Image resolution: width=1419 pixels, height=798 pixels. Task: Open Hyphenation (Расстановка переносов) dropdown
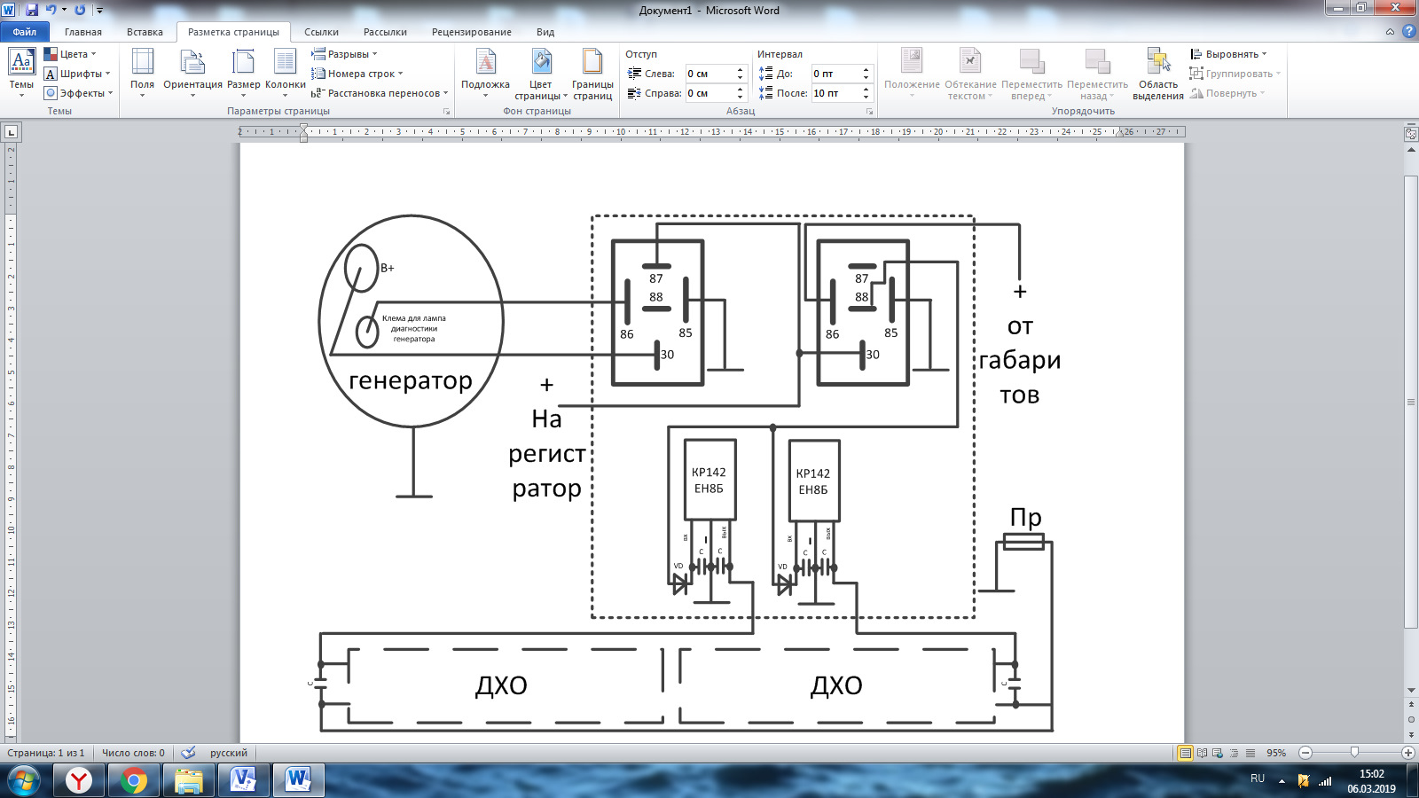point(380,93)
